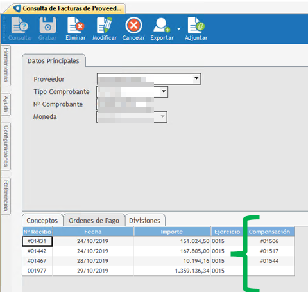Open the Configuraciones side panel
This screenshot has width=308, height=292.
point(6,146)
